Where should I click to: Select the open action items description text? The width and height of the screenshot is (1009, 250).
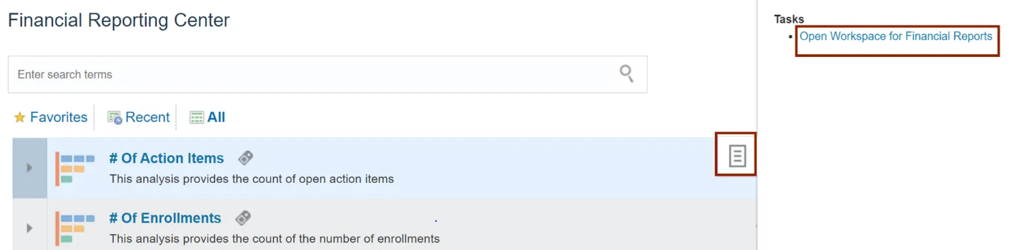pyautogui.click(x=251, y=179)
